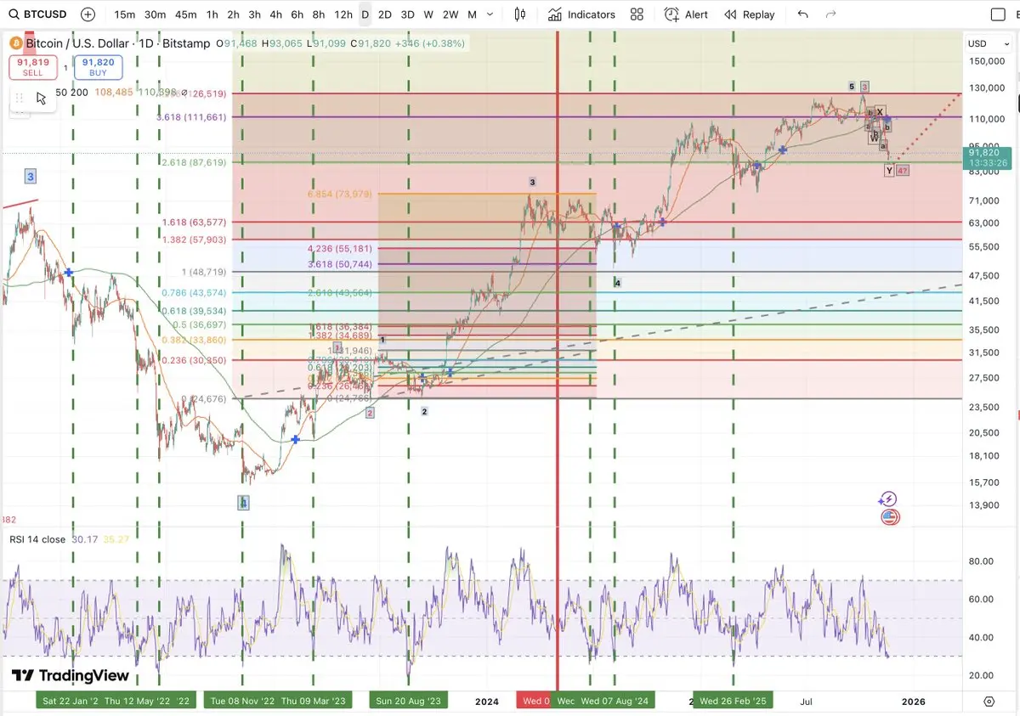1020x716 pixels.
Task: Select the 8h interval
Action: click(x=319, y=14)
